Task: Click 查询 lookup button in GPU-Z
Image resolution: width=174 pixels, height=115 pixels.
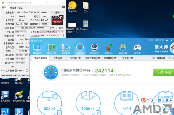Action: [x=58, y=13]
